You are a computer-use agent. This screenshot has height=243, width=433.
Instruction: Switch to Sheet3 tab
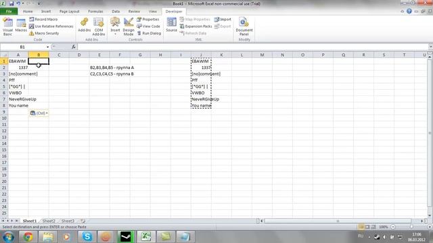[68, 221]
